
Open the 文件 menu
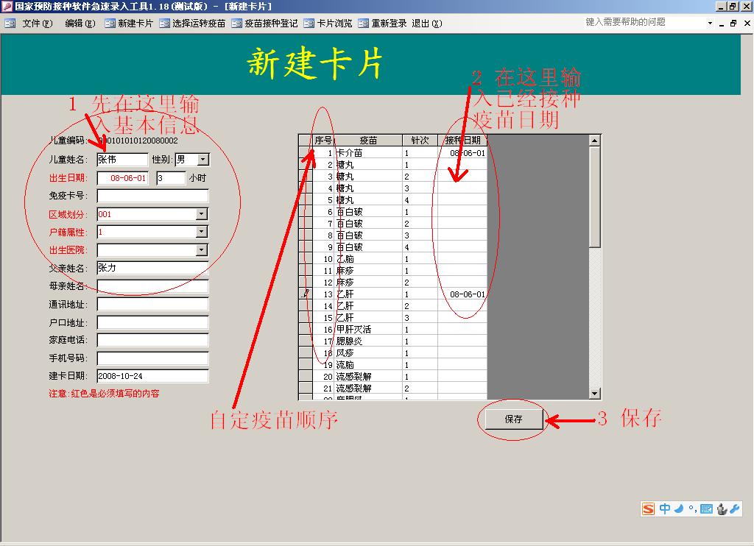pos(37,23)
